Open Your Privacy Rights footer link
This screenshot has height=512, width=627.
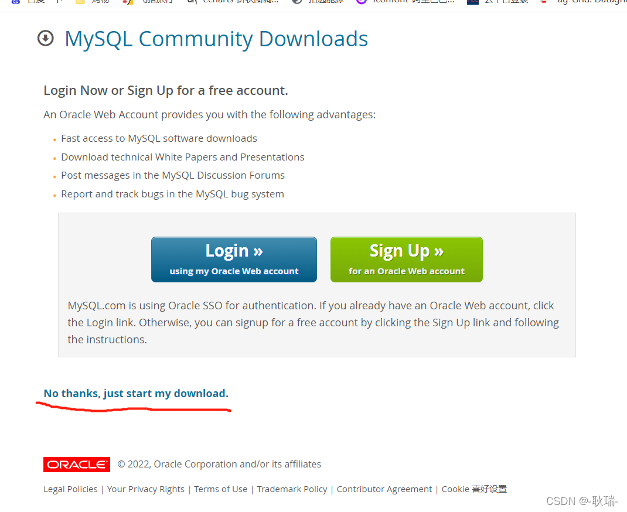coord(145,489)
